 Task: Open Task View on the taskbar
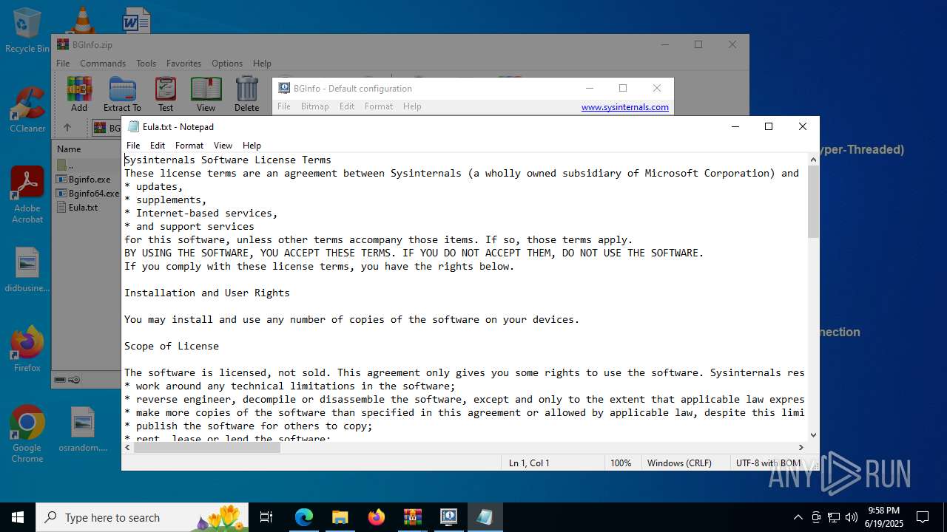(x=266, y=517)
